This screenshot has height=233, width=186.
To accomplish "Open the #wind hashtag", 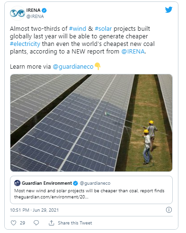I will pos(78,29).
